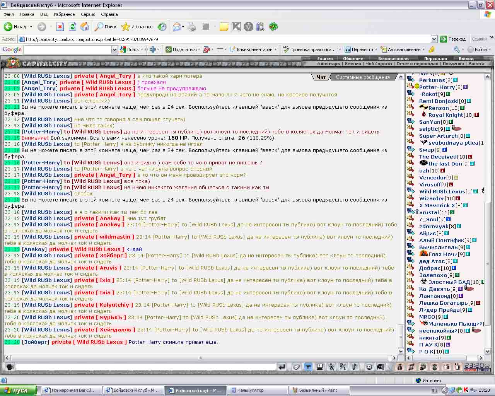Click the helmet icon in chat bar
The image size is (495, 396).
pos(381,367)
